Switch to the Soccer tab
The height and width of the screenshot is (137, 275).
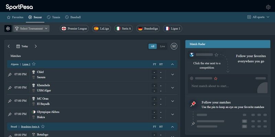pyautogui.click(x=35, y=17)
